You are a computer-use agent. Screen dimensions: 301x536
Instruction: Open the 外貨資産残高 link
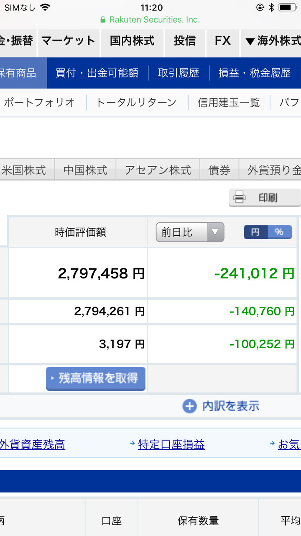pyautogui.click(x=32, y=444)
